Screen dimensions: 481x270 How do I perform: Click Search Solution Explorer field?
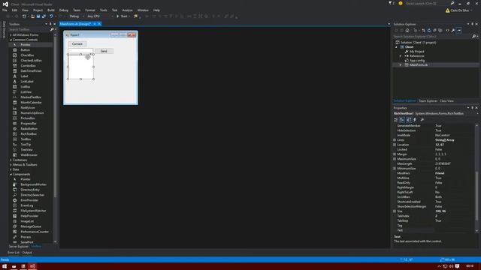[432, 37]
